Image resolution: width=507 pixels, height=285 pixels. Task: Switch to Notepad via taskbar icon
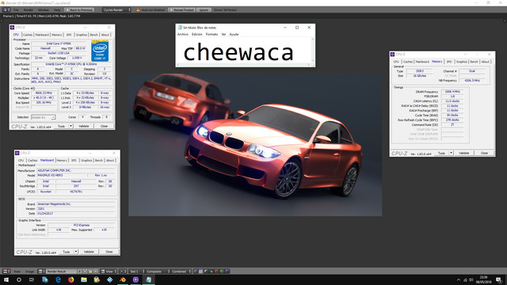tap(148, 279)
